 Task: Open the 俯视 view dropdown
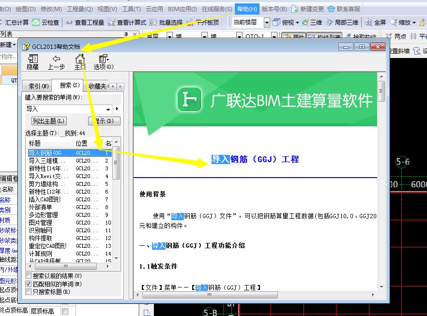(297, 23)
